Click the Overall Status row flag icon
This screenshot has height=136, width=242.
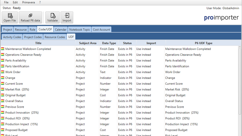click(x=3, y=101)
